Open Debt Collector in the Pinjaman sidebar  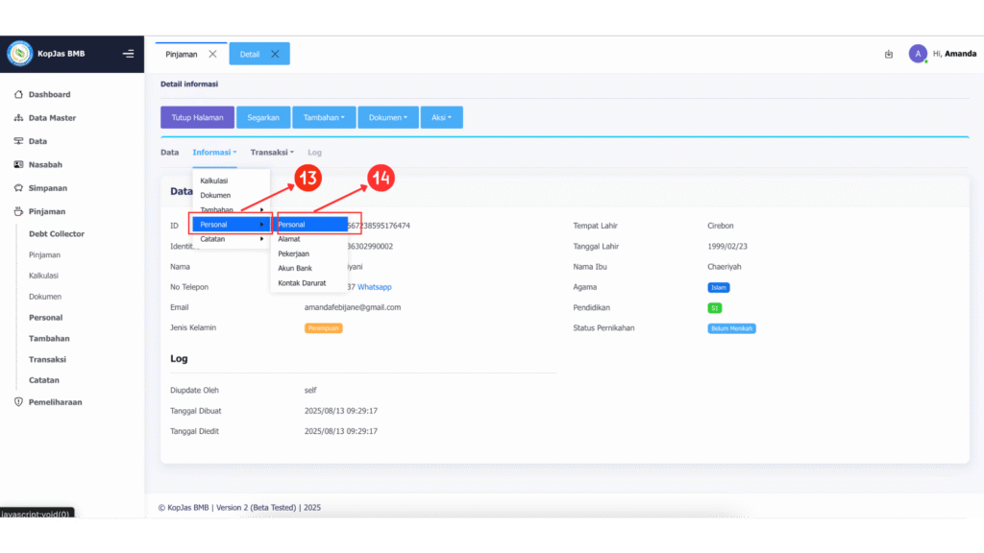57,234
